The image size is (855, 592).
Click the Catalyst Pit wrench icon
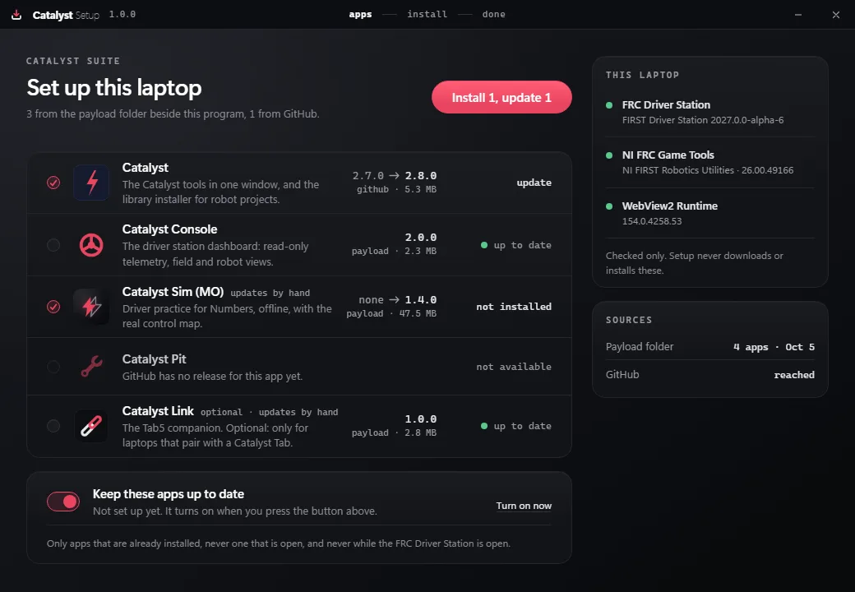[x=91, y=367]
